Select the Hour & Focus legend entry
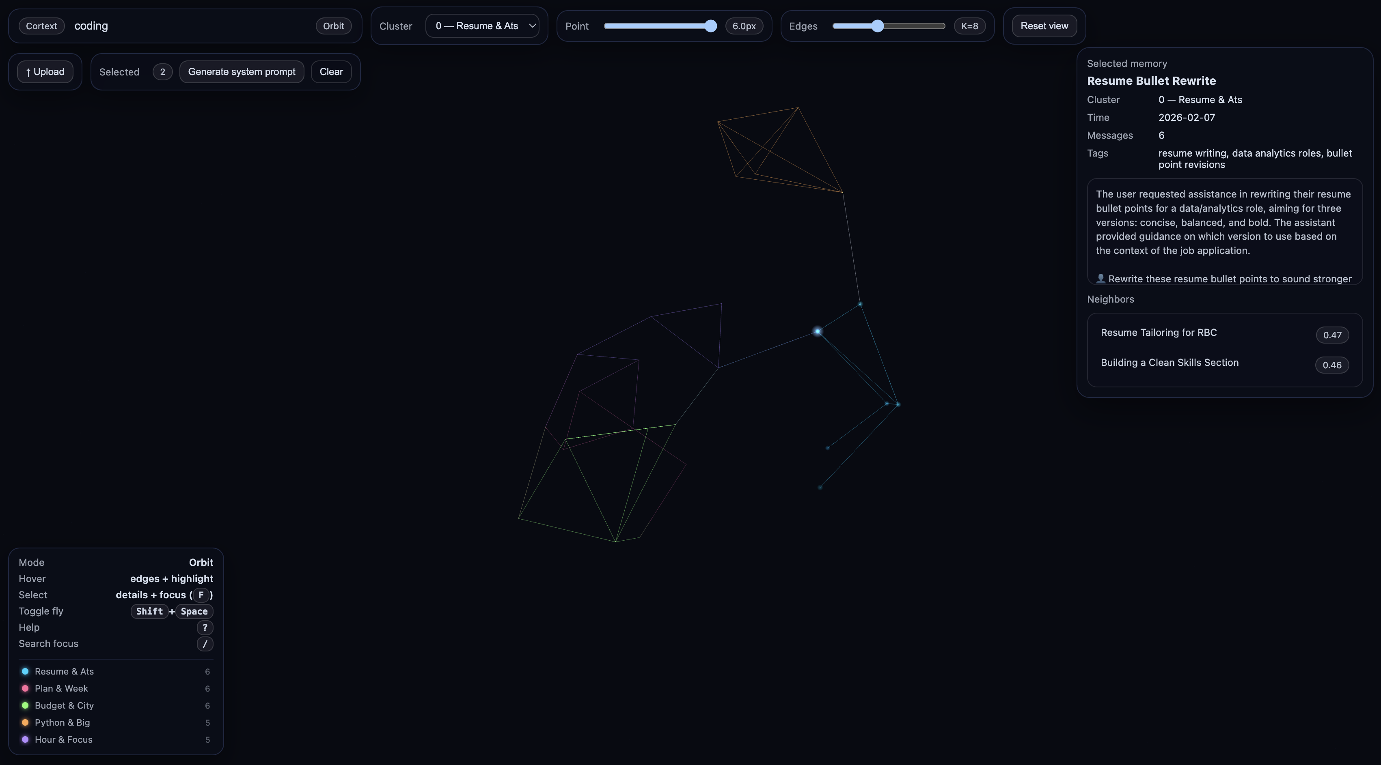The height and width of the screenshot is (765, 1381). point(63,739)
